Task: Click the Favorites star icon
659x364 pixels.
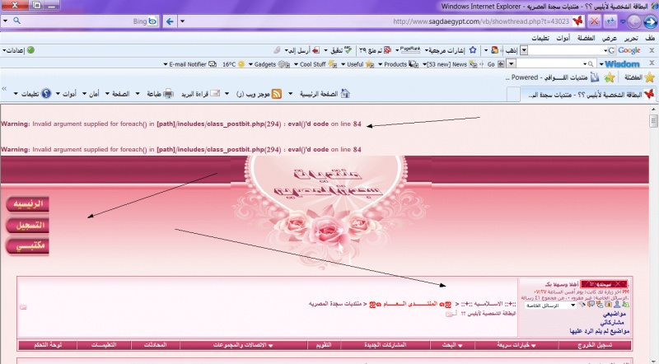Action: coord(650,77)
